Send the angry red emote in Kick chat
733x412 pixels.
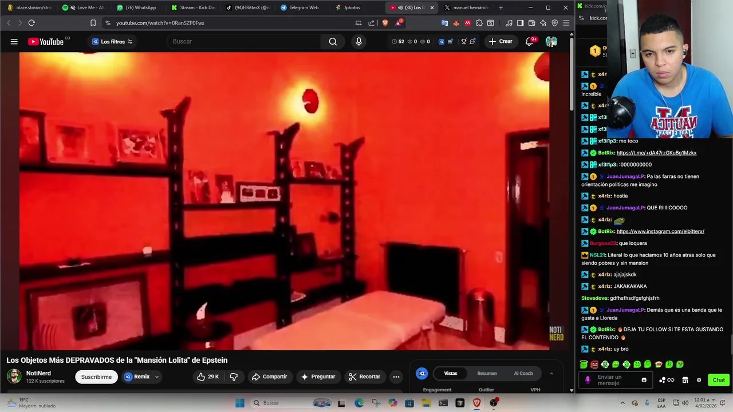pyautogui.click(x=594, y=365)
